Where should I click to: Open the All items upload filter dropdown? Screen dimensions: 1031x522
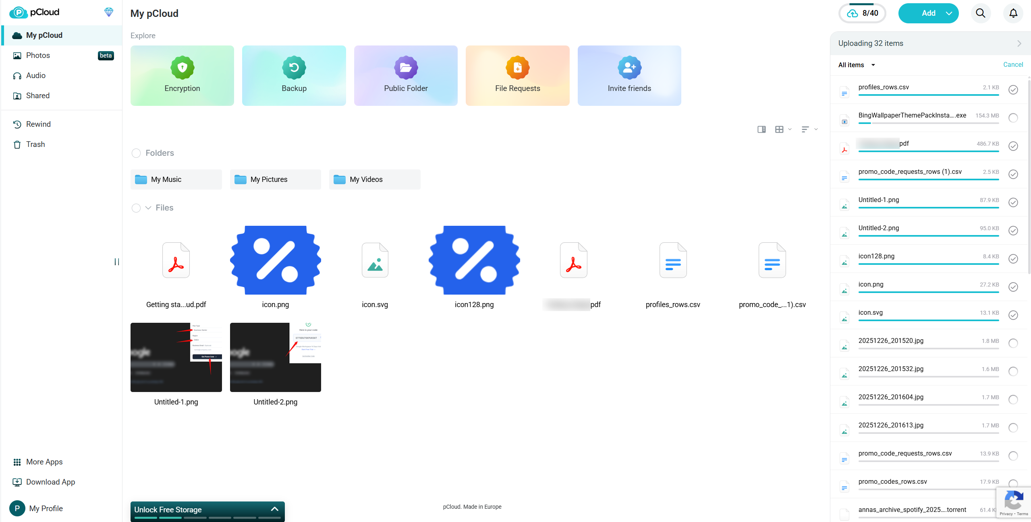pos(855,65)
